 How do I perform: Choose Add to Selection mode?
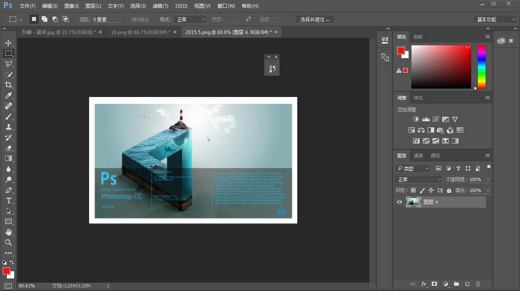pos(45,19)
